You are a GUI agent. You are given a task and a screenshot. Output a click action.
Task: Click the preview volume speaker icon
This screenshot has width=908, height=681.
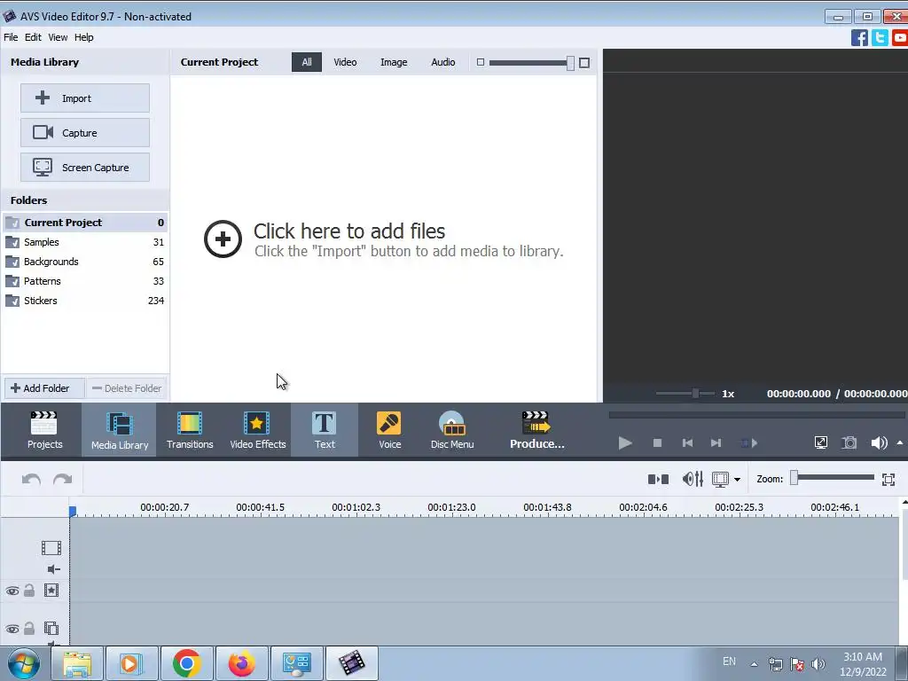pyautogui.click(x=879, y=443)
